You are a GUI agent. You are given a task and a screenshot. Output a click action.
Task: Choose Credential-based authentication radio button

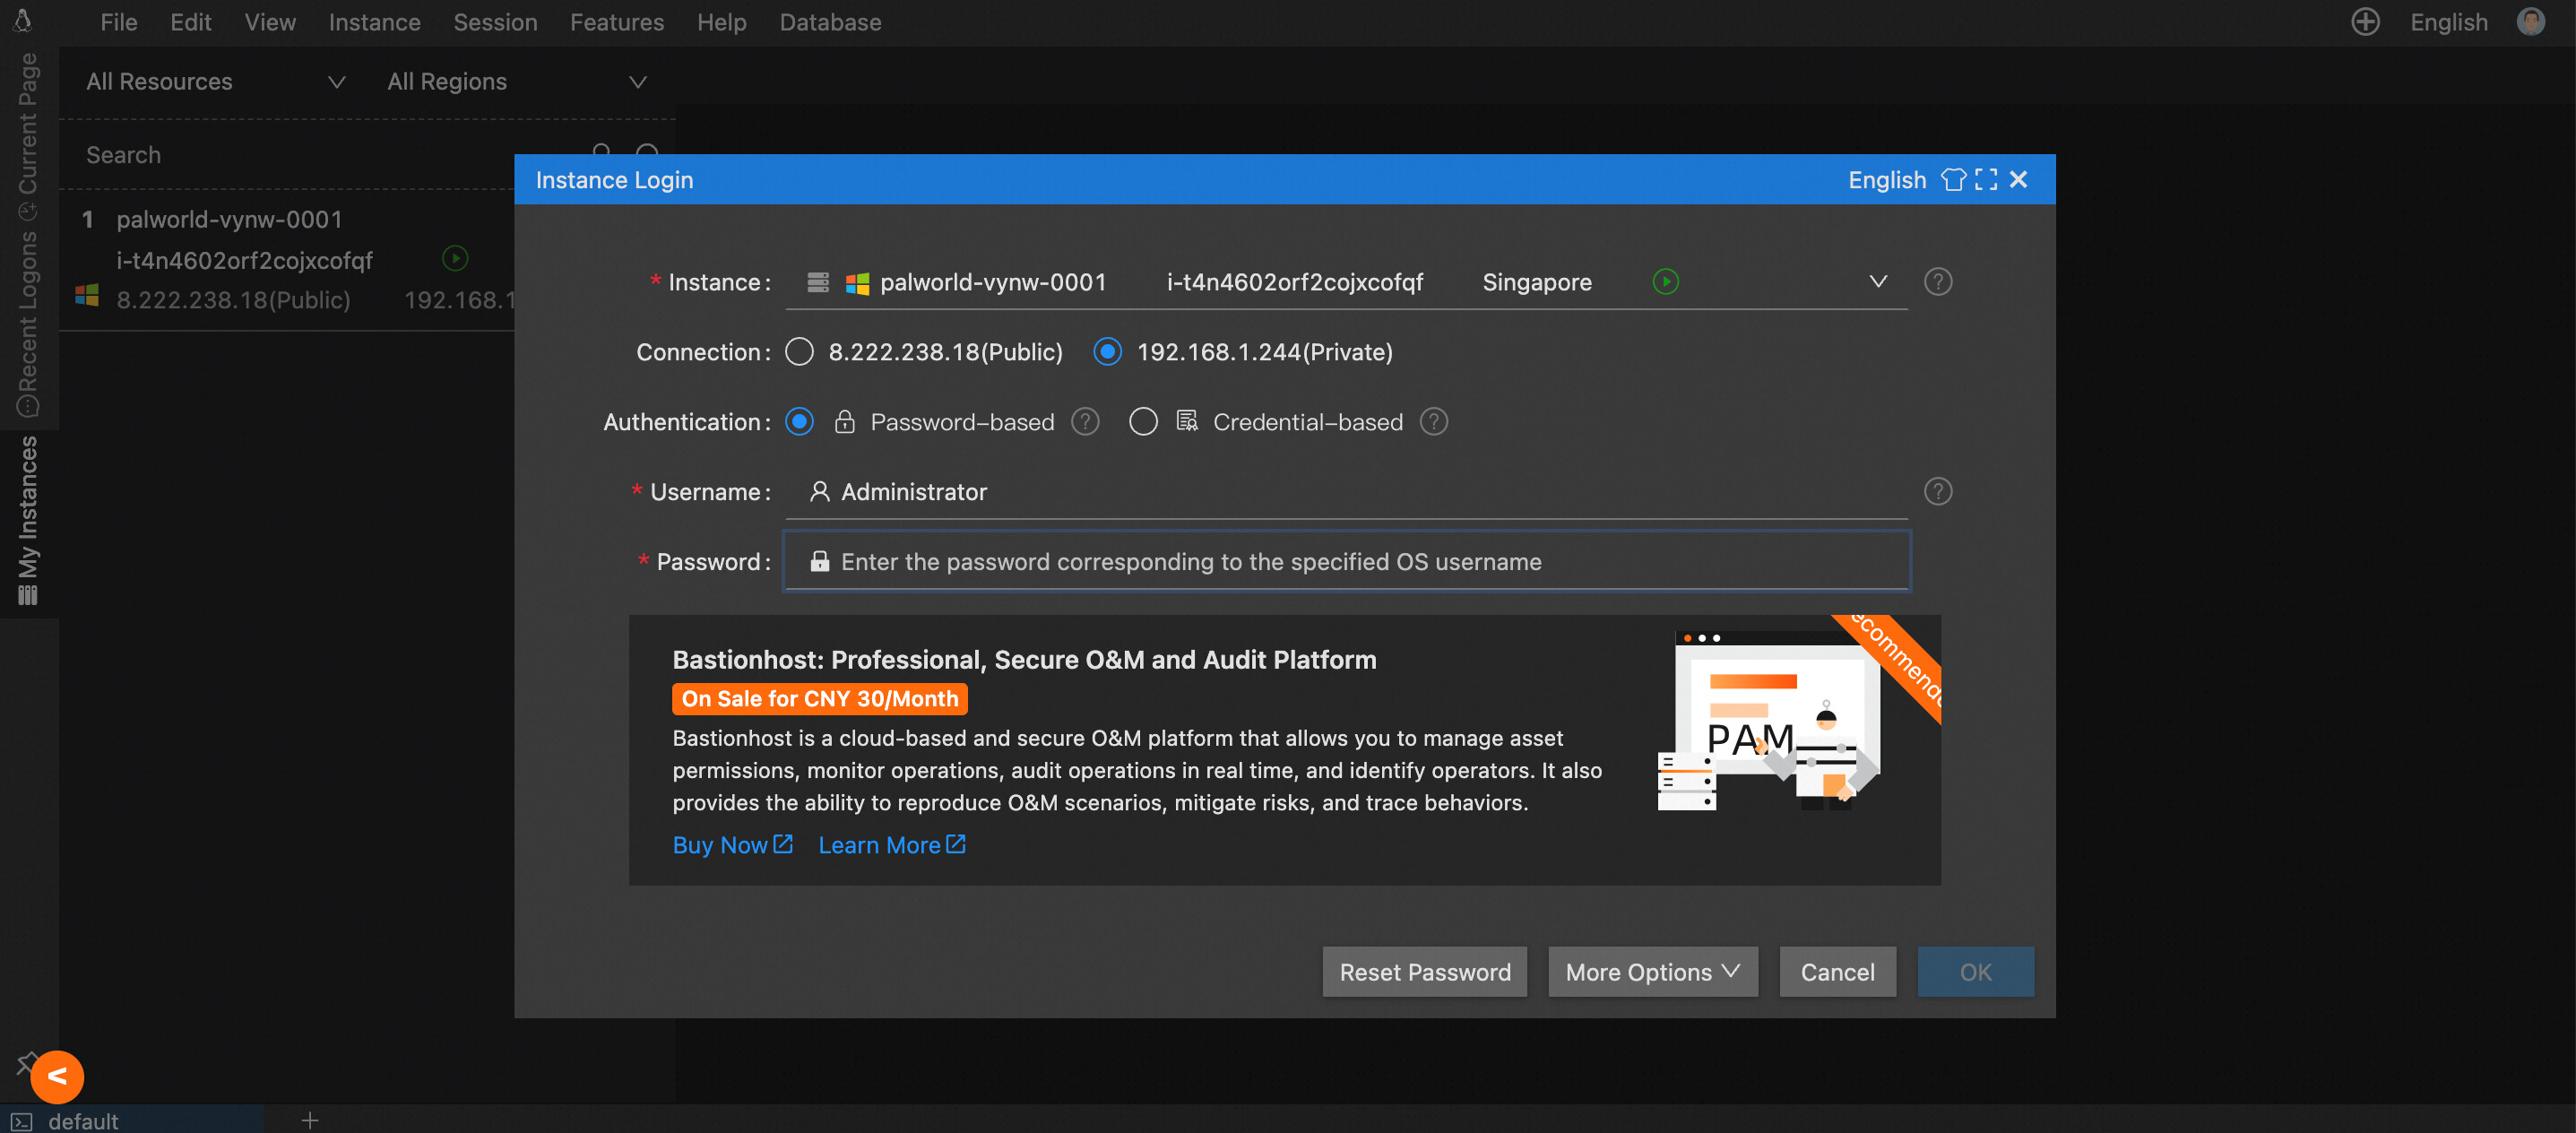(1143, 422)
